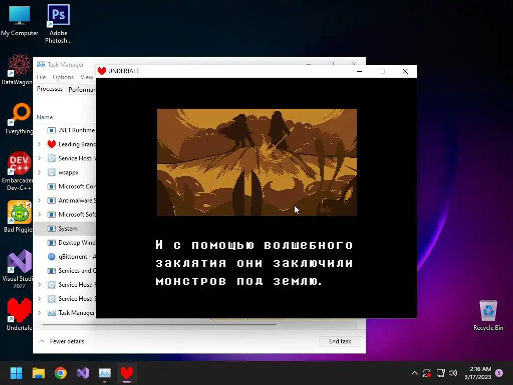Collapse with Fewer details chevron

pyautogui.click(x=42, y=341)
